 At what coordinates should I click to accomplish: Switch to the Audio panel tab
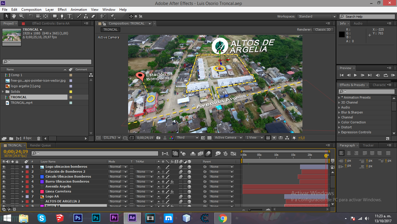(x=358, y=23)
